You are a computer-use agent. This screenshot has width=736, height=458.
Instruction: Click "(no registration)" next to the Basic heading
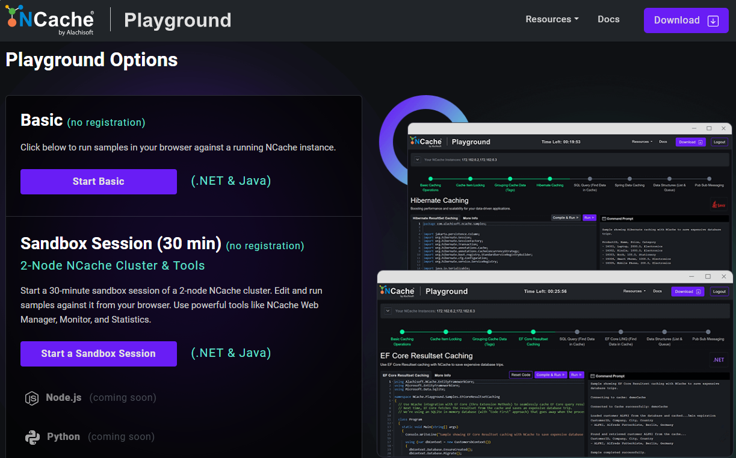[x=106, y=123]
